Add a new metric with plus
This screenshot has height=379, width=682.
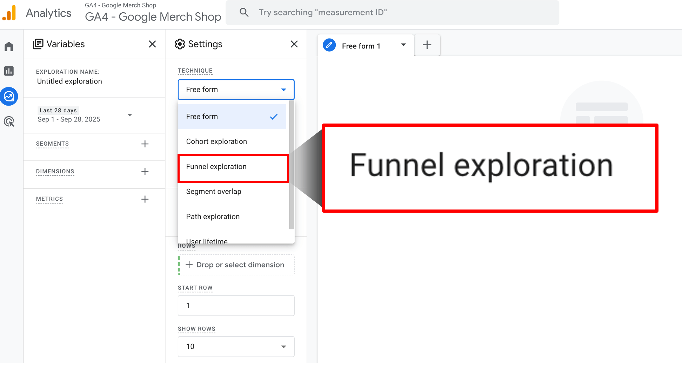[145, 199]
